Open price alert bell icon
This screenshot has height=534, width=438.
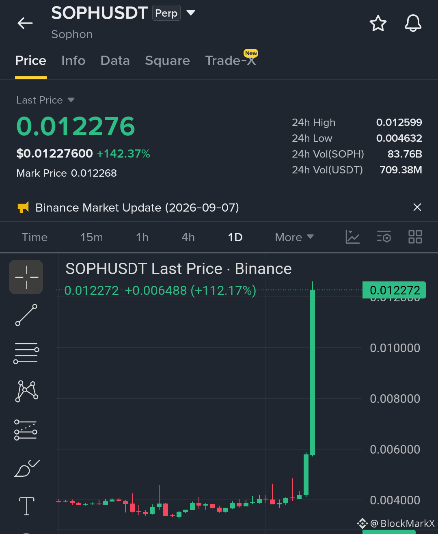[413, 23]
